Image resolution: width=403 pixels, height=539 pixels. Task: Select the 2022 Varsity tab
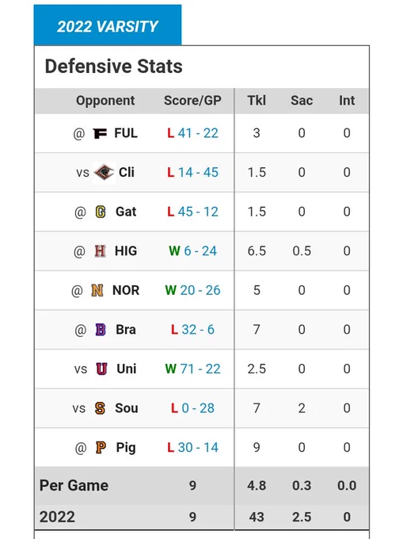click(108, 25)
